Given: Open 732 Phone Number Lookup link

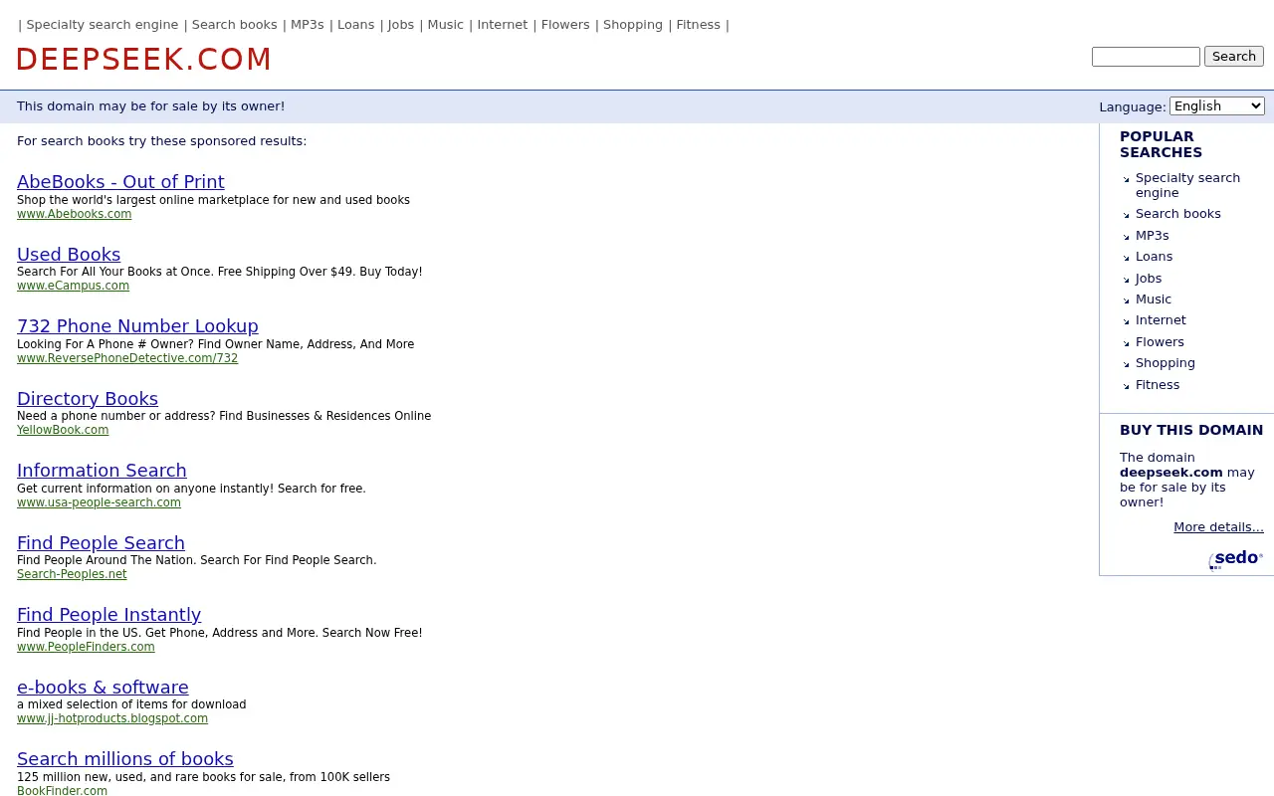Looking at the screenshot, I should pyautogui.click(x=137, y=326).
